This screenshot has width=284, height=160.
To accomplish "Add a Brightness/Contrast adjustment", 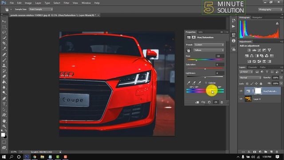I will click(249, 50).
